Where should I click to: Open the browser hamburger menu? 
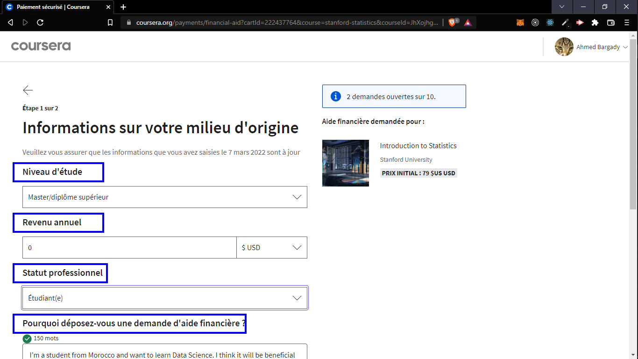627,22
